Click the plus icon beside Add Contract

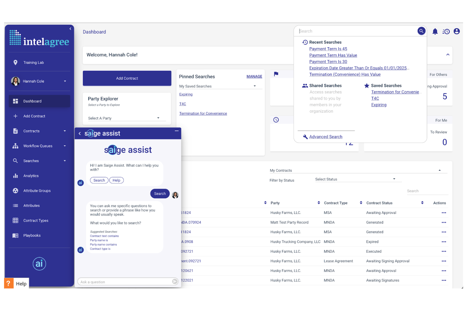pos(15,116)
